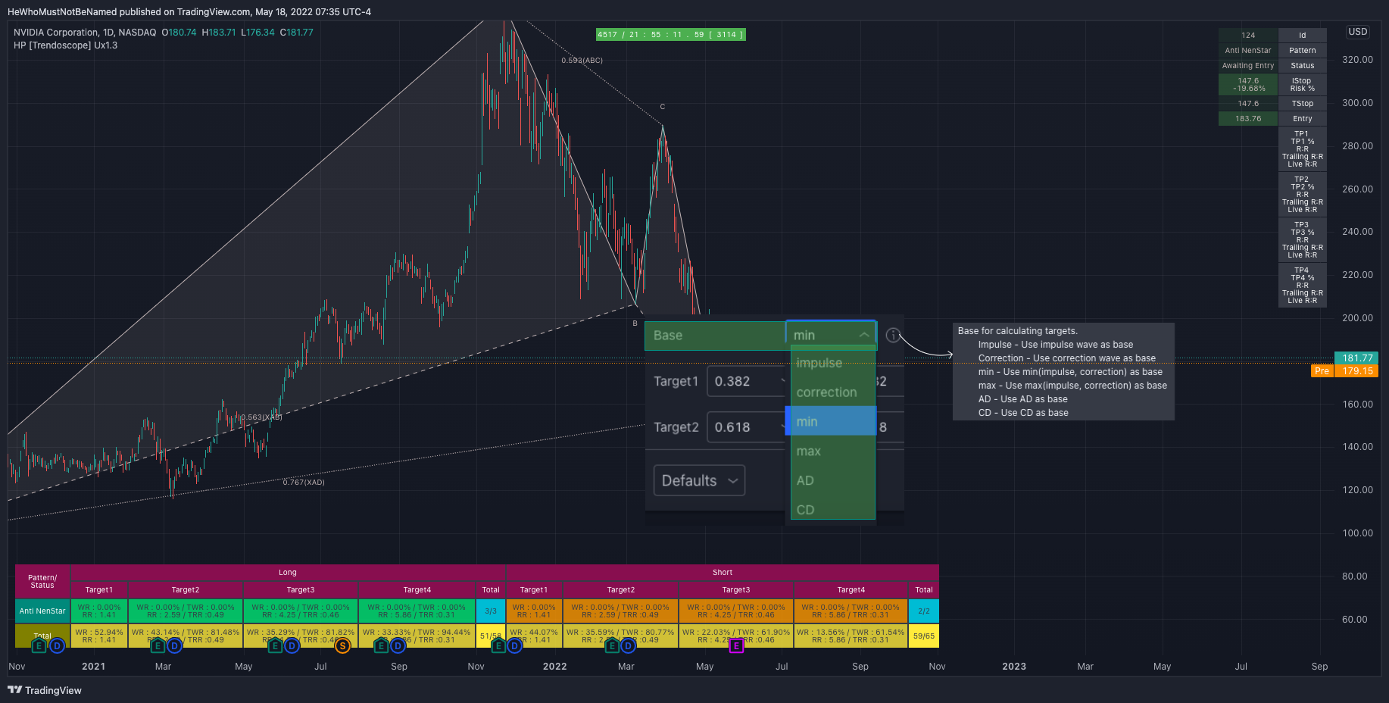This screenshot has height=703, width=1389.
Task: Select correction option in Base list
Action: coord(833,392)
